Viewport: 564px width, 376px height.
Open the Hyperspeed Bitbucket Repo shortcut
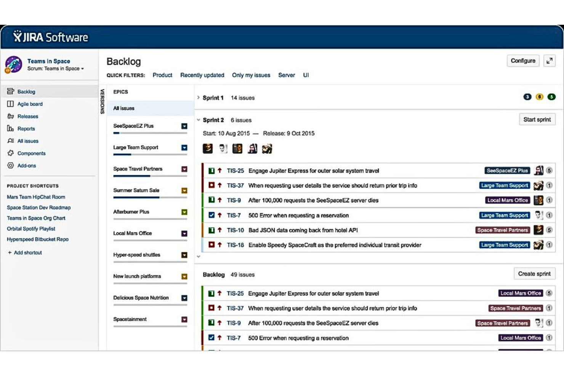coord(38,239)
